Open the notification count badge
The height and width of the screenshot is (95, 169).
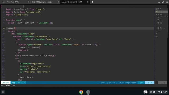coord(154,92)
